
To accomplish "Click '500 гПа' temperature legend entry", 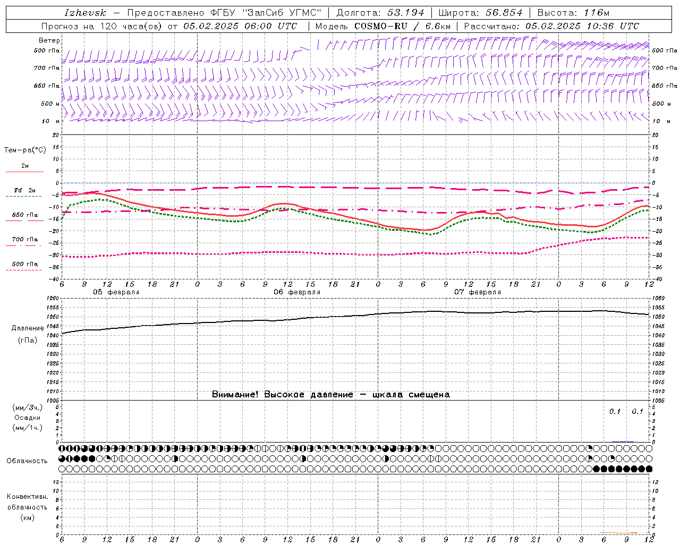I will pos(25,264).
